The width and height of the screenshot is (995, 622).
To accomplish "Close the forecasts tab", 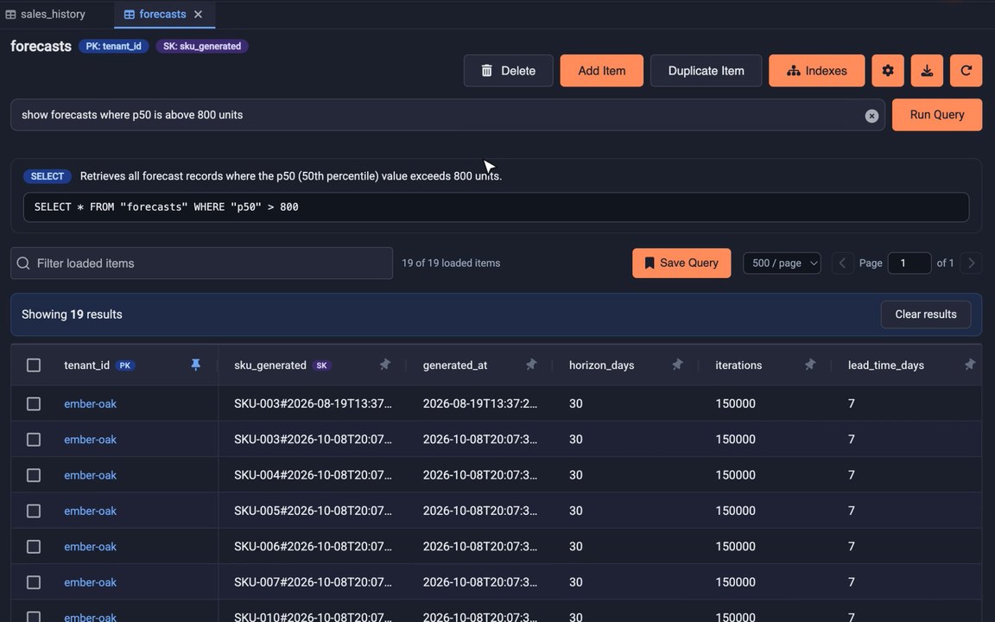I will (198, 14).
